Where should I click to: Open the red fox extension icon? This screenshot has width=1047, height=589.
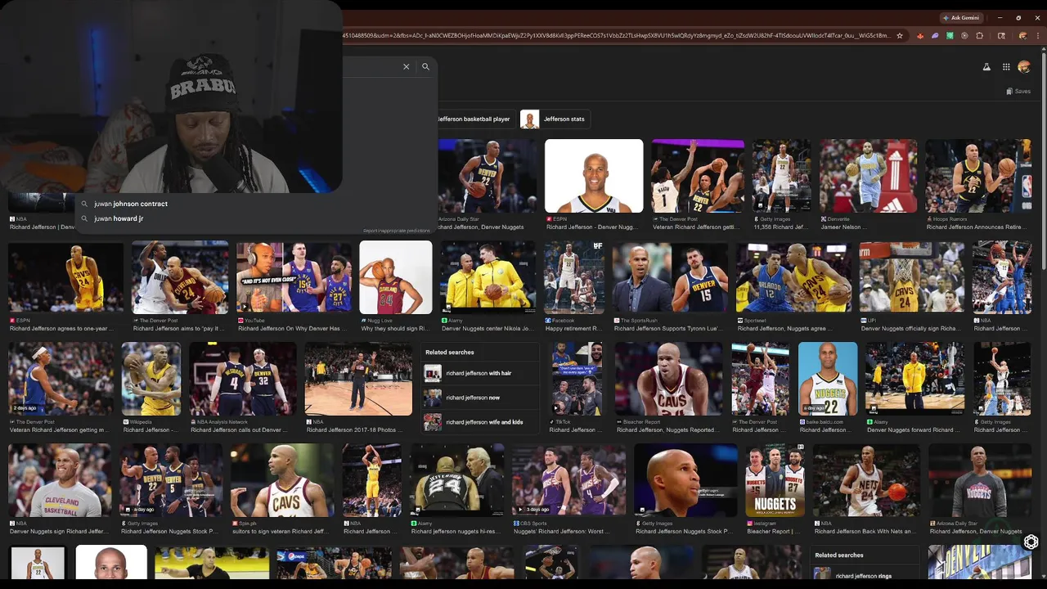pos(920,36)
